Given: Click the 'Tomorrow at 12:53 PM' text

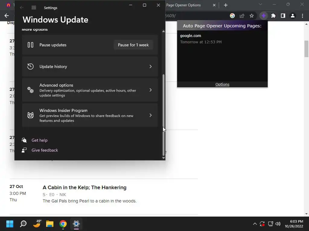Looking at the screenshot, I should [201, 42].
